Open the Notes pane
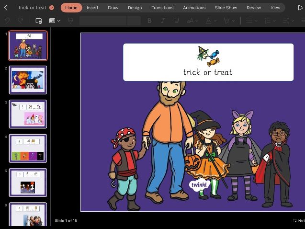The width and height of the screenshot is (305, 229). point(299,220)
